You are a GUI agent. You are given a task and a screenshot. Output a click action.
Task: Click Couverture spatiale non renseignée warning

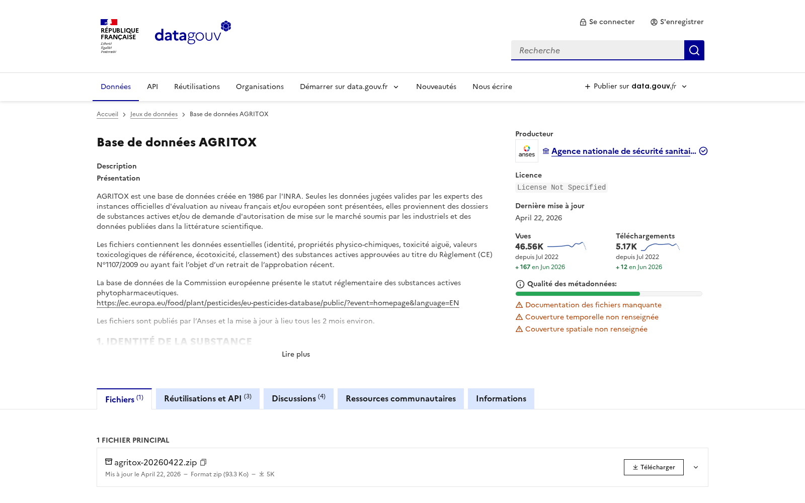pyautogui.click(x=586, y=329)
